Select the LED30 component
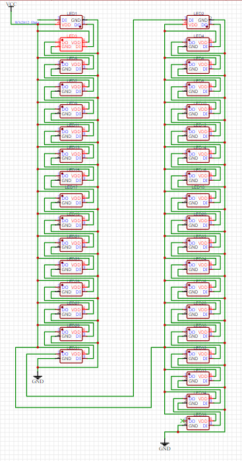The image size is (242, 461). click(x=198, y=334)
